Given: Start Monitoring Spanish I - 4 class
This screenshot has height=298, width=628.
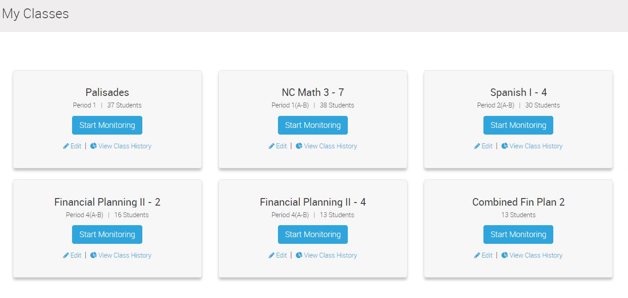Looking at the screenshot, I should (518, 125).
